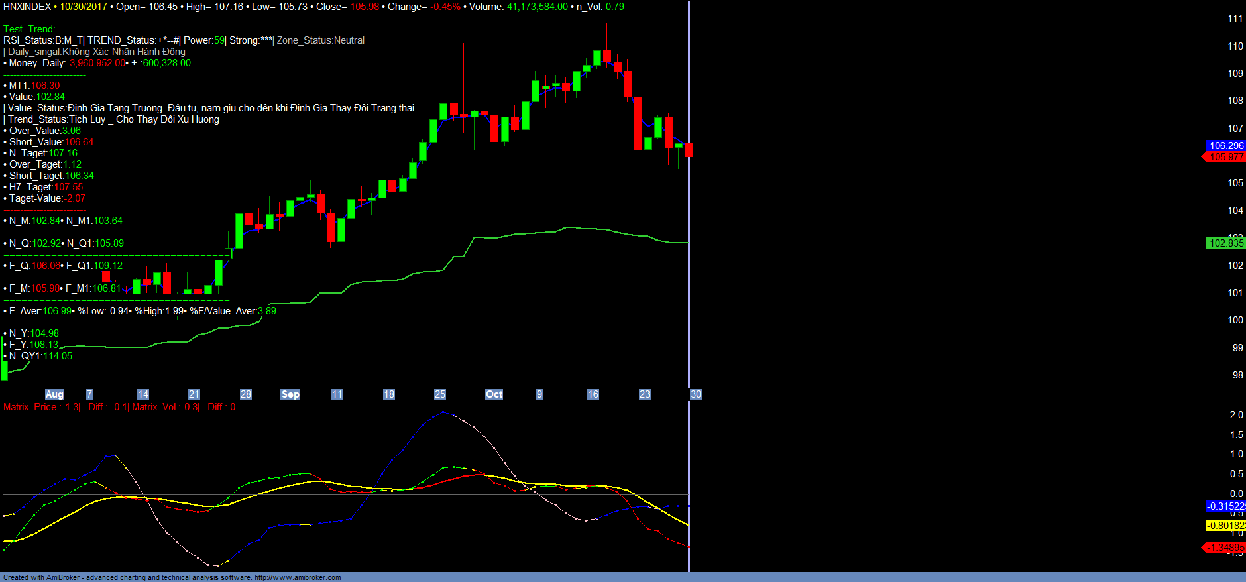The image size is (1246, 582).
Task: Click the red 105.977 price arrow tag
Action: pos(1225,157)
